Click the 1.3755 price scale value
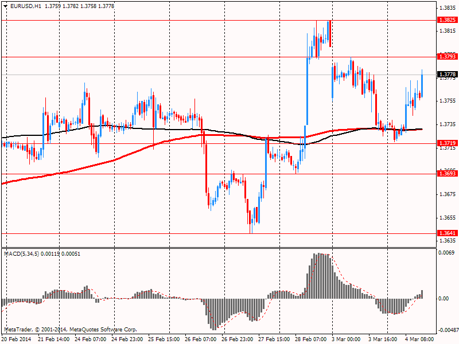The image size is (459, 344). [x=448, y=101]
